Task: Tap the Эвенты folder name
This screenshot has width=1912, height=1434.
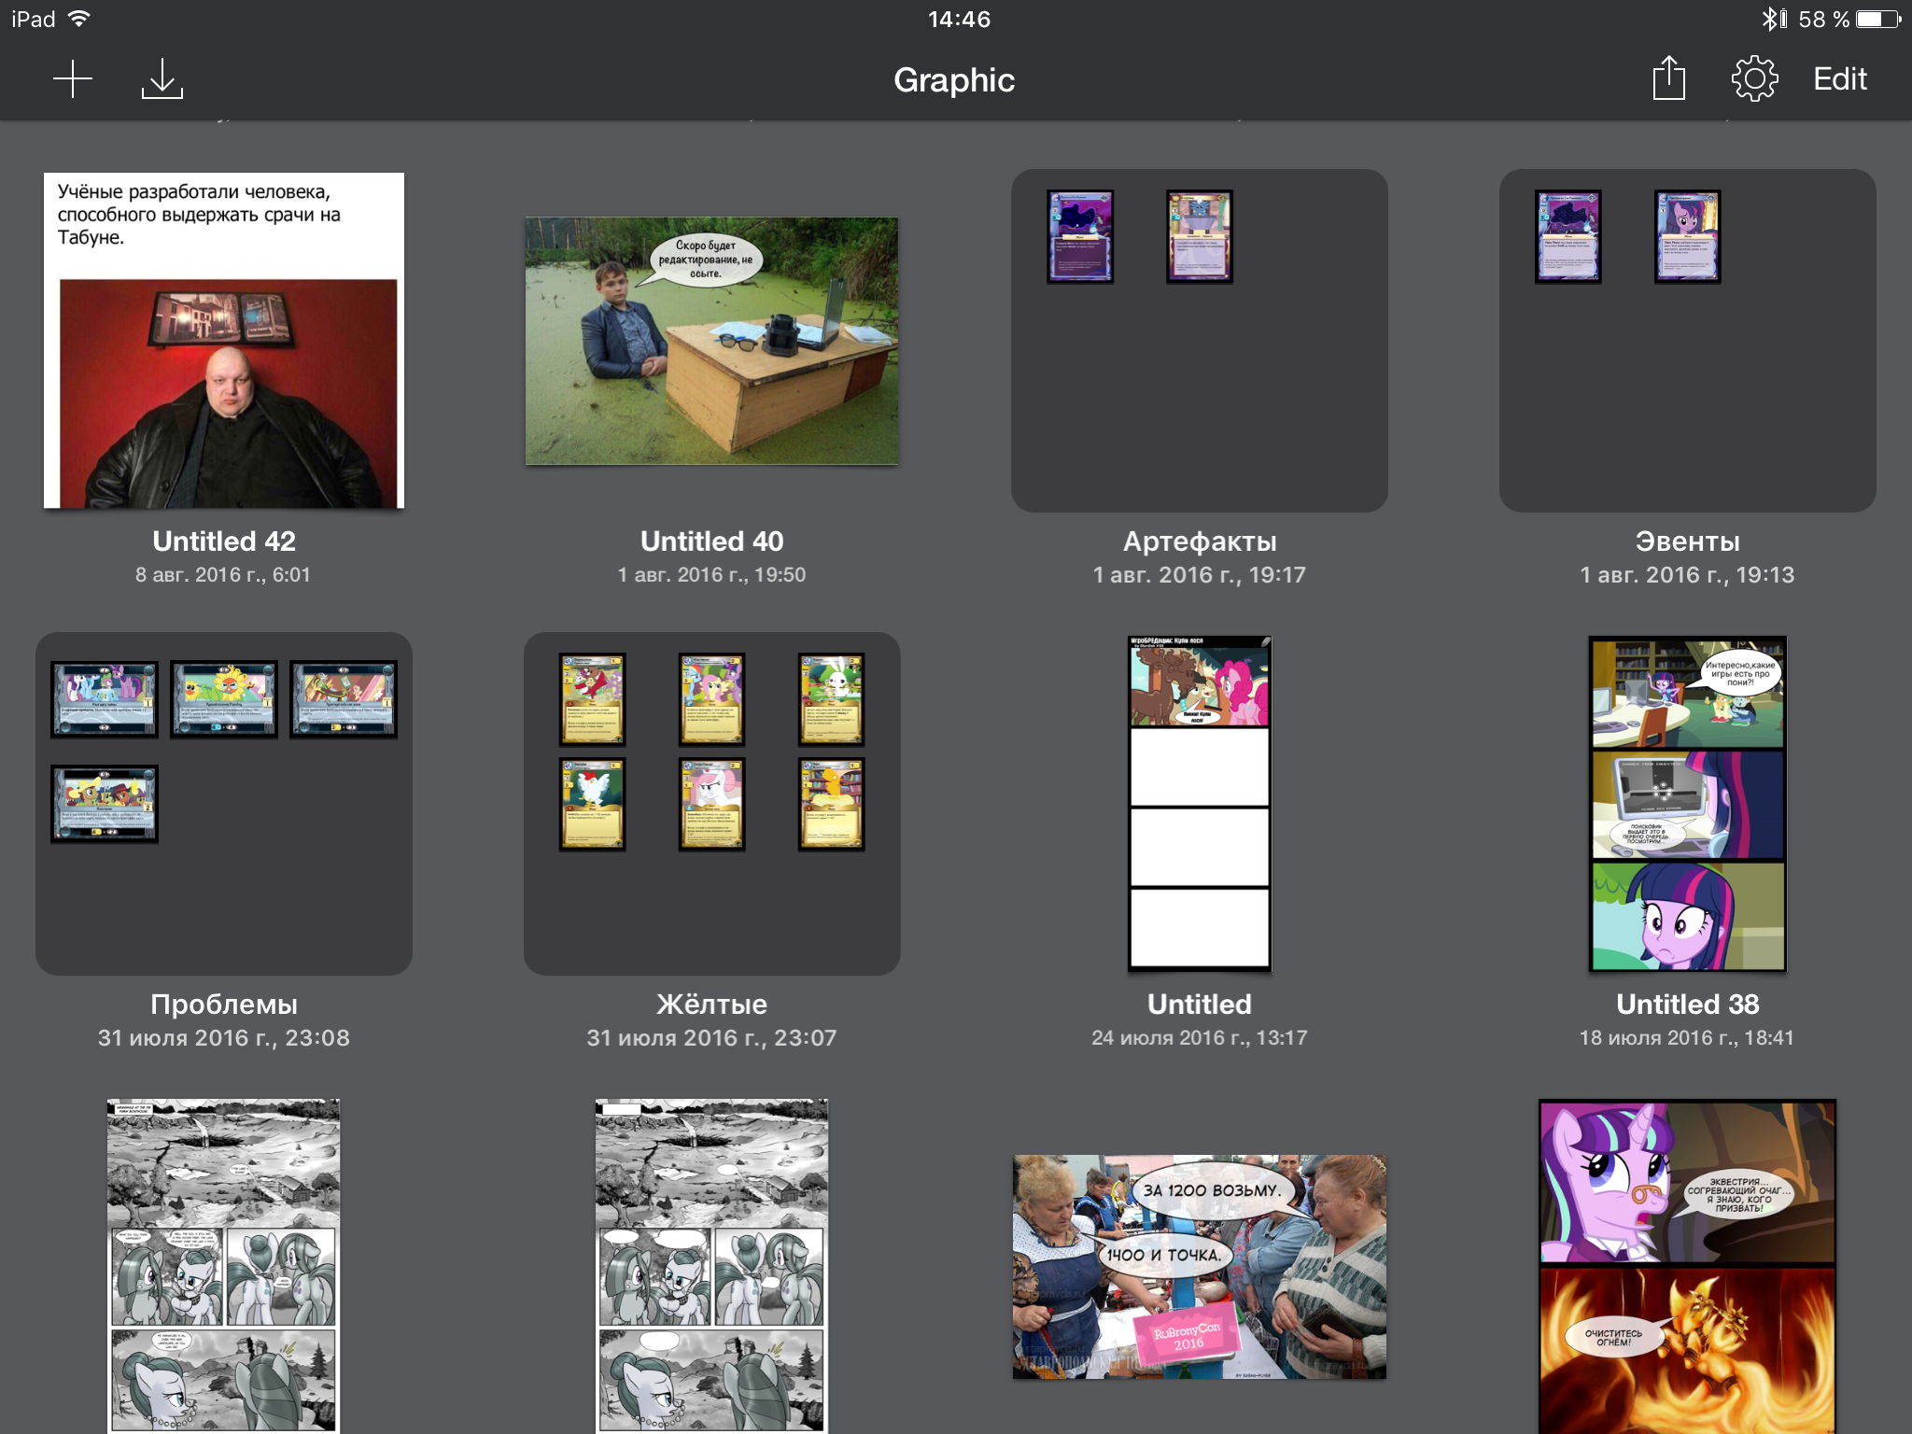Action: [1688, 541]
